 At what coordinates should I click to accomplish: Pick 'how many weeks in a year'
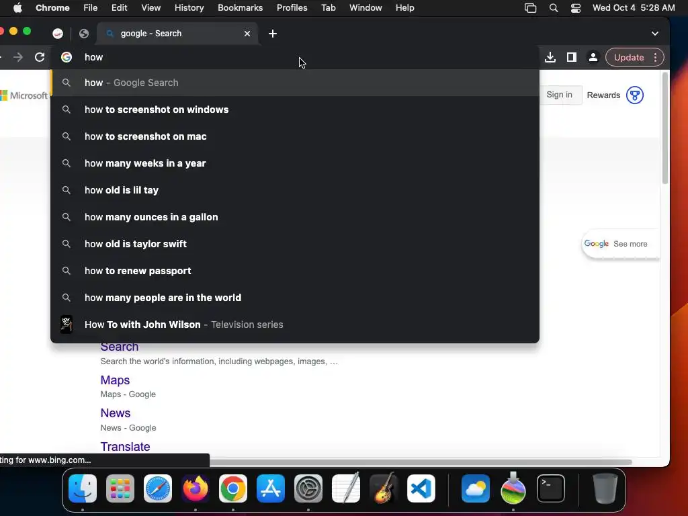295,163
